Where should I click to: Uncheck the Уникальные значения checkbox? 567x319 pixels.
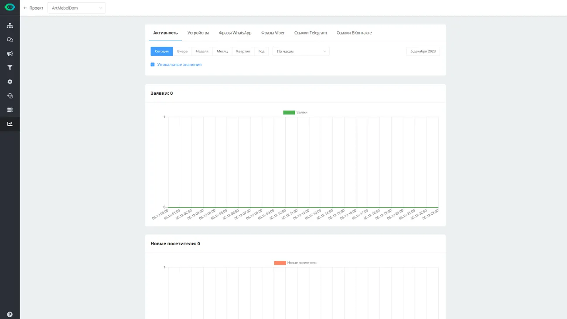click(153, 65)
